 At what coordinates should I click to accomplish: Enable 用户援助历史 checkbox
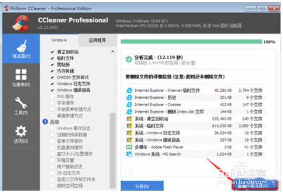click(x=52, y=166)
